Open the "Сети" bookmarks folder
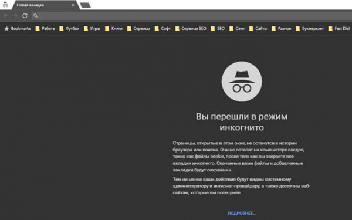 click(x=237, y=29)
